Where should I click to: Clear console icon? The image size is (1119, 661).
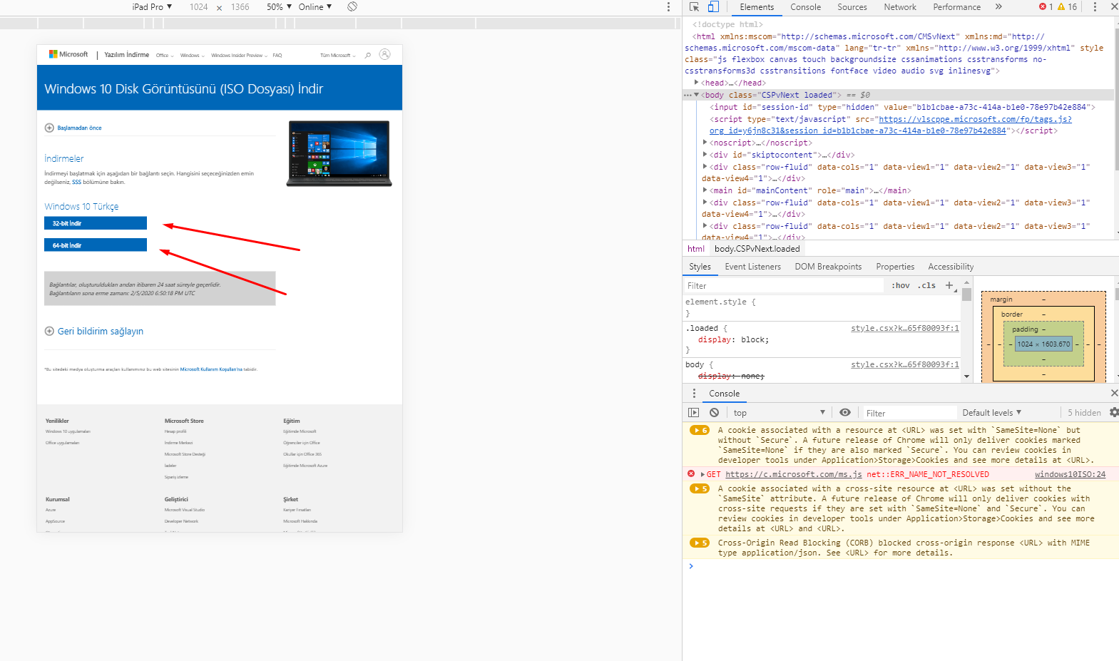[x=714, y=413]
